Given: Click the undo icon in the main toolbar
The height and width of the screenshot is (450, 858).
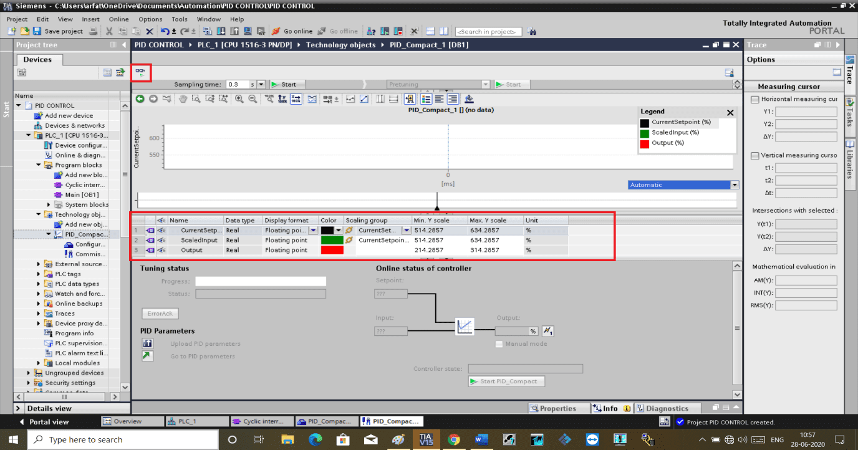Looking at the screenshot, I should point(166,32).
